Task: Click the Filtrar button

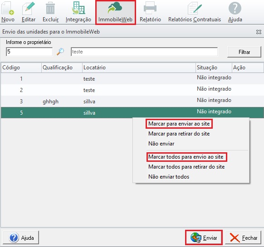Action: coord(244,52)
